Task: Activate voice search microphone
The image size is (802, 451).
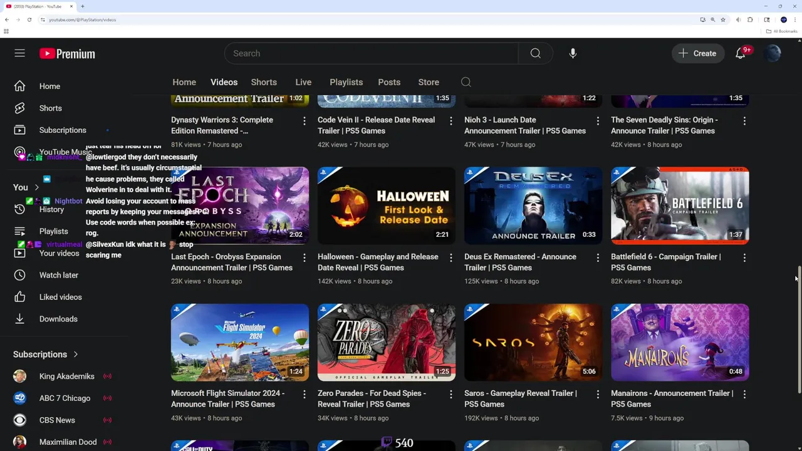Action: click(x=573, y=53)
